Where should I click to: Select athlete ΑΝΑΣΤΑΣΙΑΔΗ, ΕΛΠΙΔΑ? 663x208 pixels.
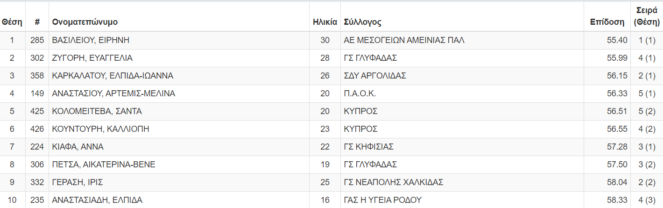click(x=97, y=200)
